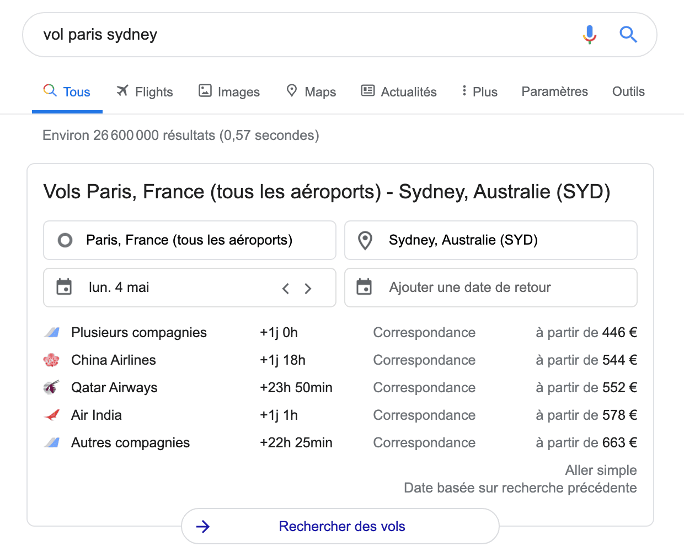Click the destination field Sydney, Australie (SYD)
The width and height of the screenshot is (684, 552).
coord(491,240)
